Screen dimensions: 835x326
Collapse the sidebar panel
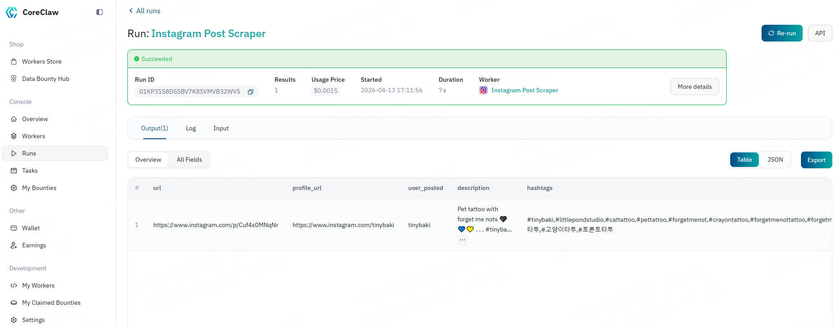tap(100, 12)
